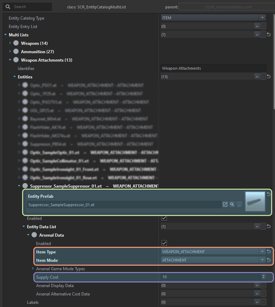
Task: Expand the Weapons (14) list
Action: coord(10,43)
